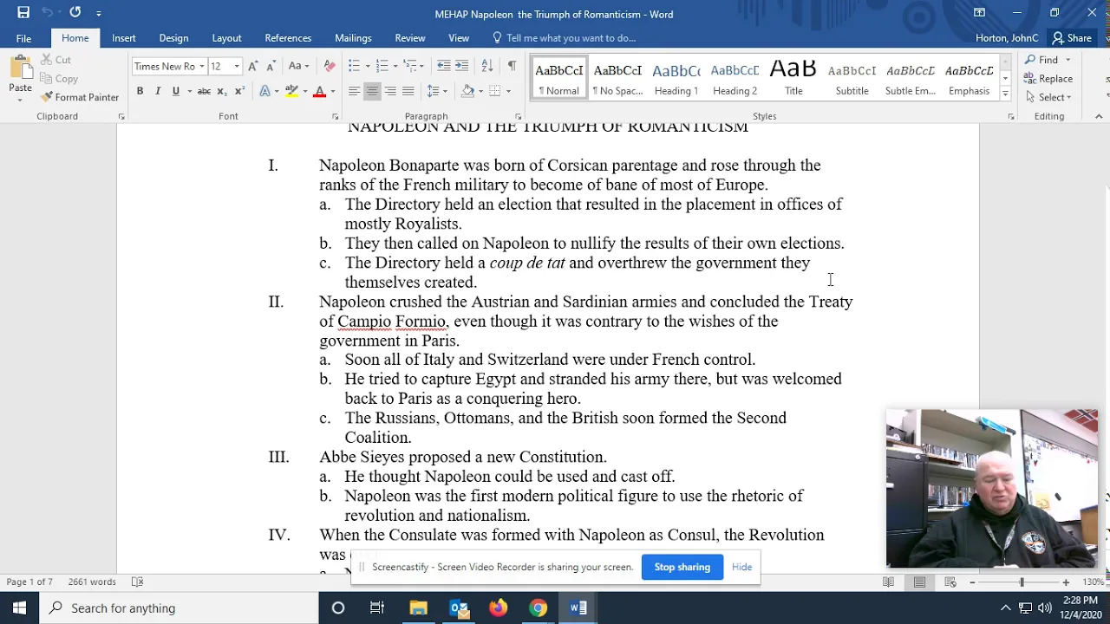Open the Styles pane launcher

[1010, 116]
